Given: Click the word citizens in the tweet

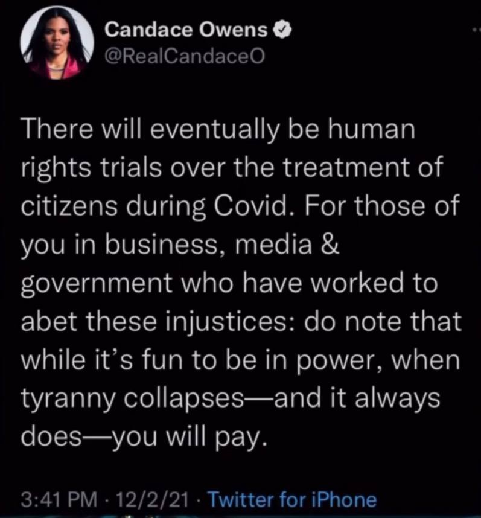Looking at the screenshot, I should tap(69, 206).
